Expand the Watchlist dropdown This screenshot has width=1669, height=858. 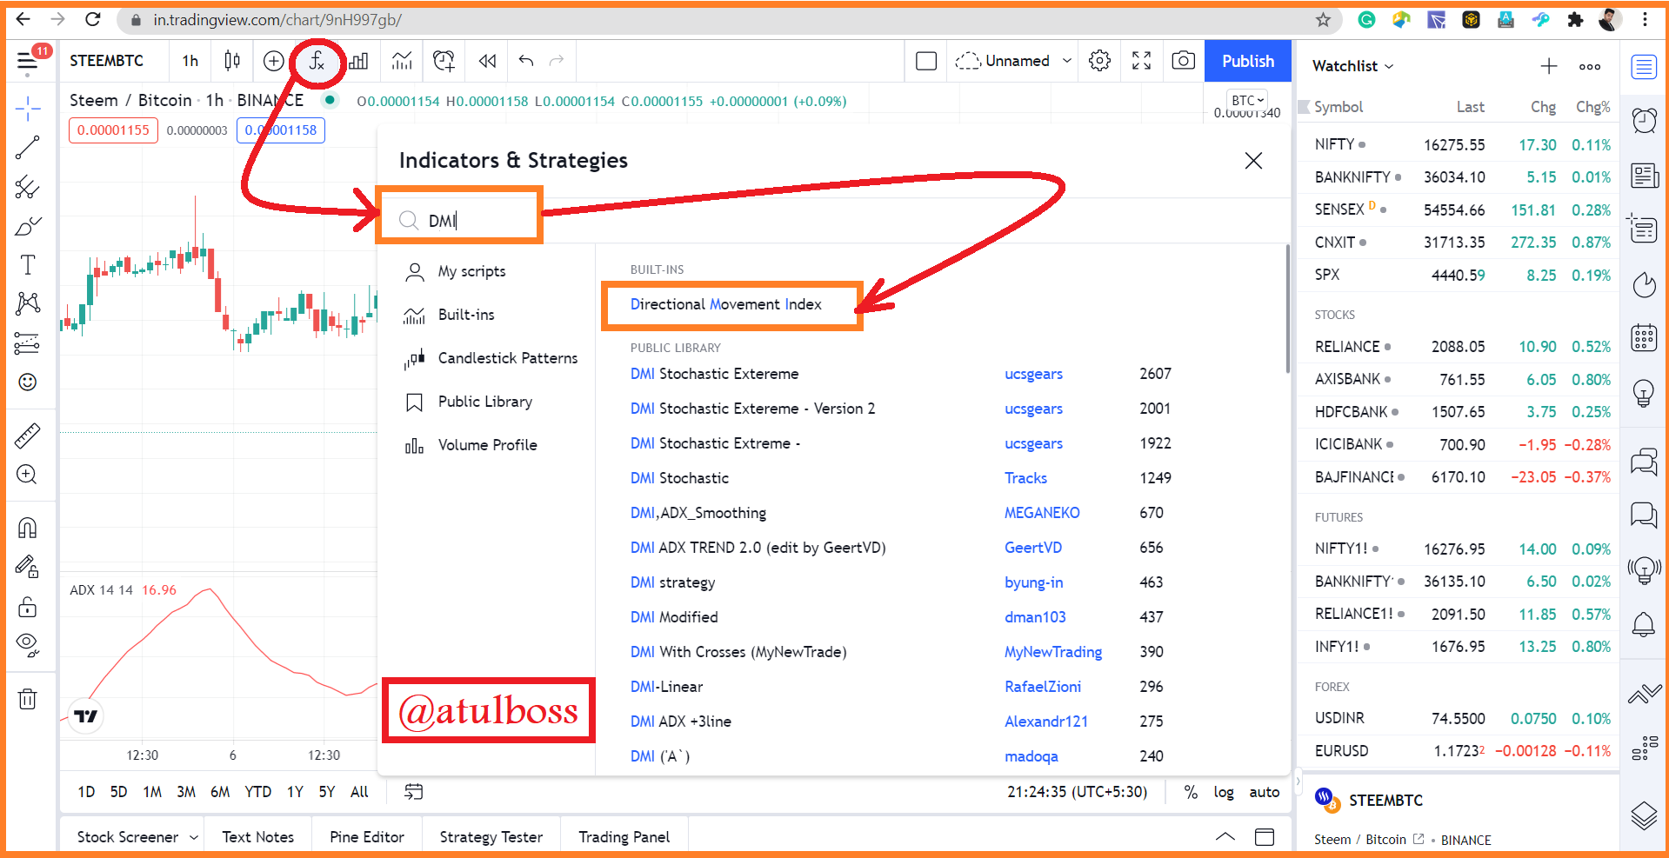coord(1352,66)
